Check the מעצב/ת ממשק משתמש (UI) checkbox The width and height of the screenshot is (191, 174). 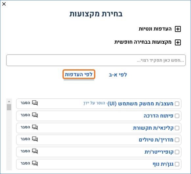177,104
